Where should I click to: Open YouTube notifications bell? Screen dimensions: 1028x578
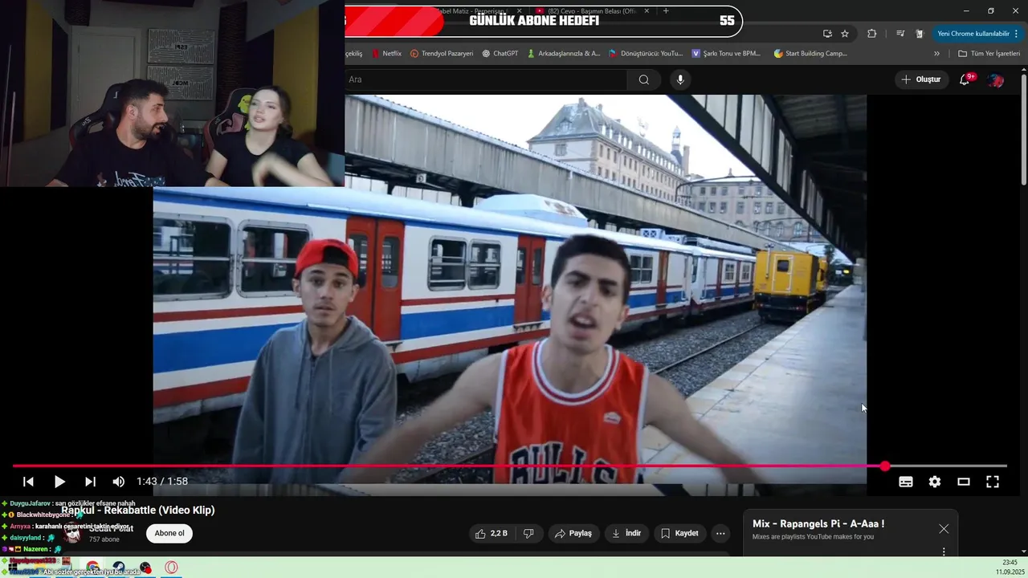(x=966, y=79)
